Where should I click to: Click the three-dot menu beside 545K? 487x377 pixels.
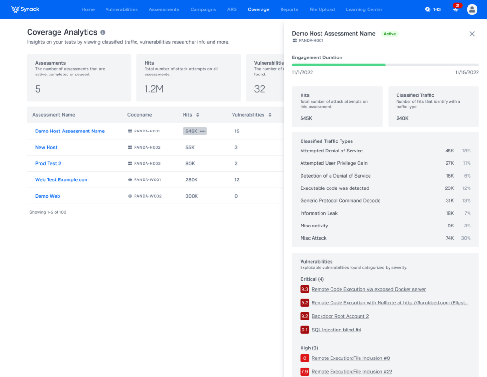click(203, 131)
